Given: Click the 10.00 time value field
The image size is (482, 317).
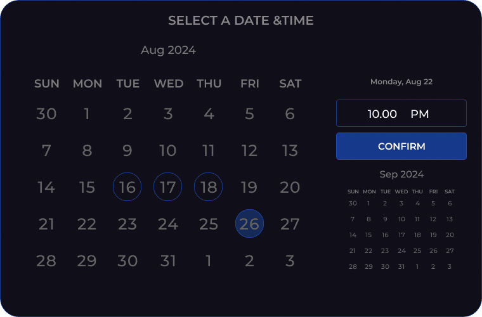Looking at the screenshot, I should (x=382, y=114).
